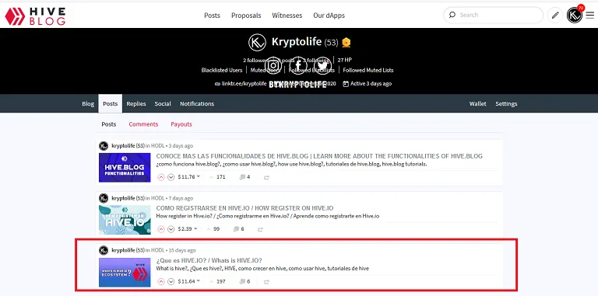Open the Hive.blog Functionalities thumbnail
Viewport: 598px width, 296px height.
coord(125,167)
